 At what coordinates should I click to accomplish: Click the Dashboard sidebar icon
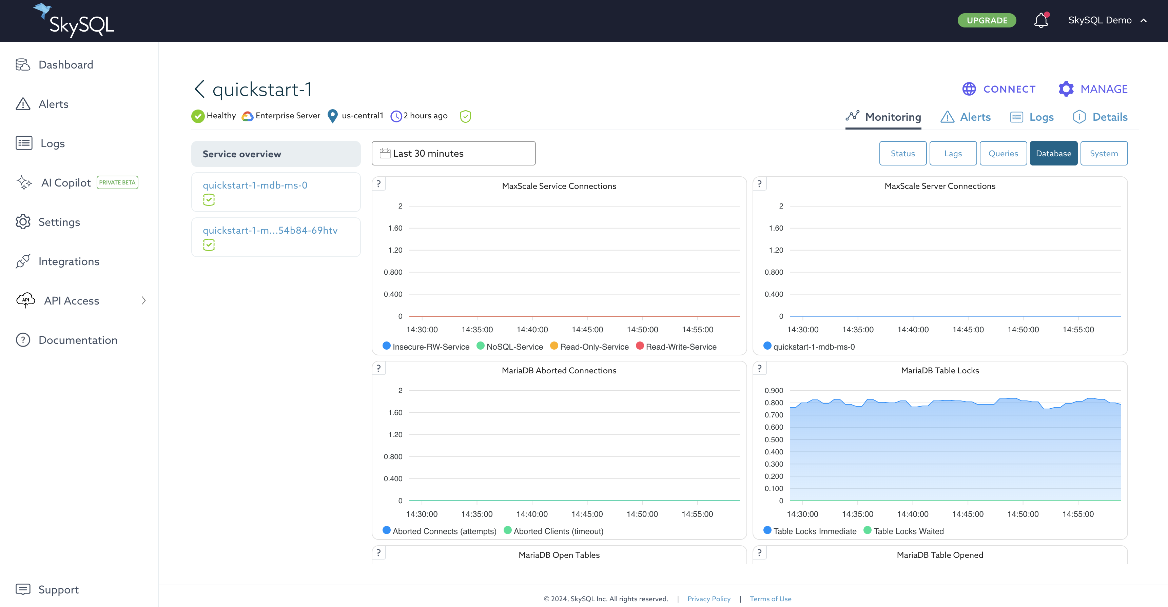point(23,65)
